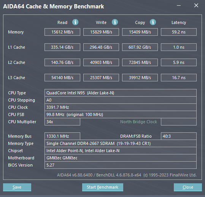Click the L3 Cache Latency 16.7 ns field
This screenshot has height=197, width=205.
[x=179, y=78]
